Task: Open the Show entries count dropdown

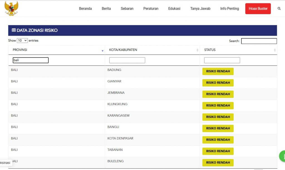Action: pyautogui.click(x=22, y=41)
